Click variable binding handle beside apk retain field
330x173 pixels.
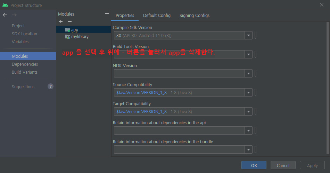point(256,131)
